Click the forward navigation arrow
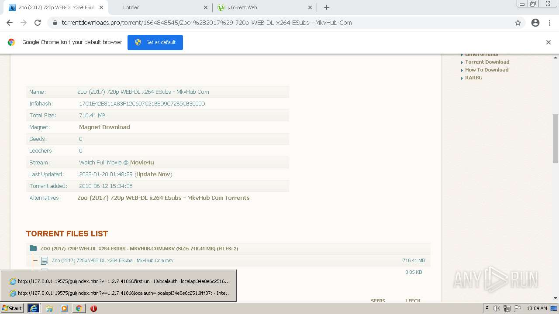The image size is (559, 314). (24, 23)
